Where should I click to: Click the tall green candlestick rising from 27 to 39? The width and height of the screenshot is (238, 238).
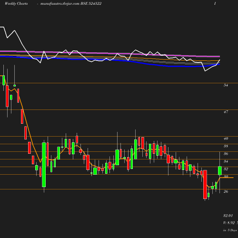point(44,165)
